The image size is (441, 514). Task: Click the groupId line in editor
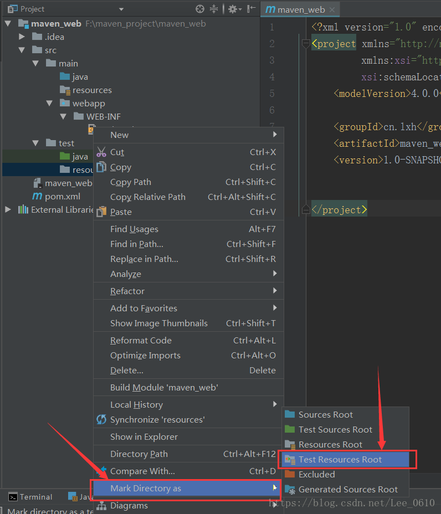[387, 127]
